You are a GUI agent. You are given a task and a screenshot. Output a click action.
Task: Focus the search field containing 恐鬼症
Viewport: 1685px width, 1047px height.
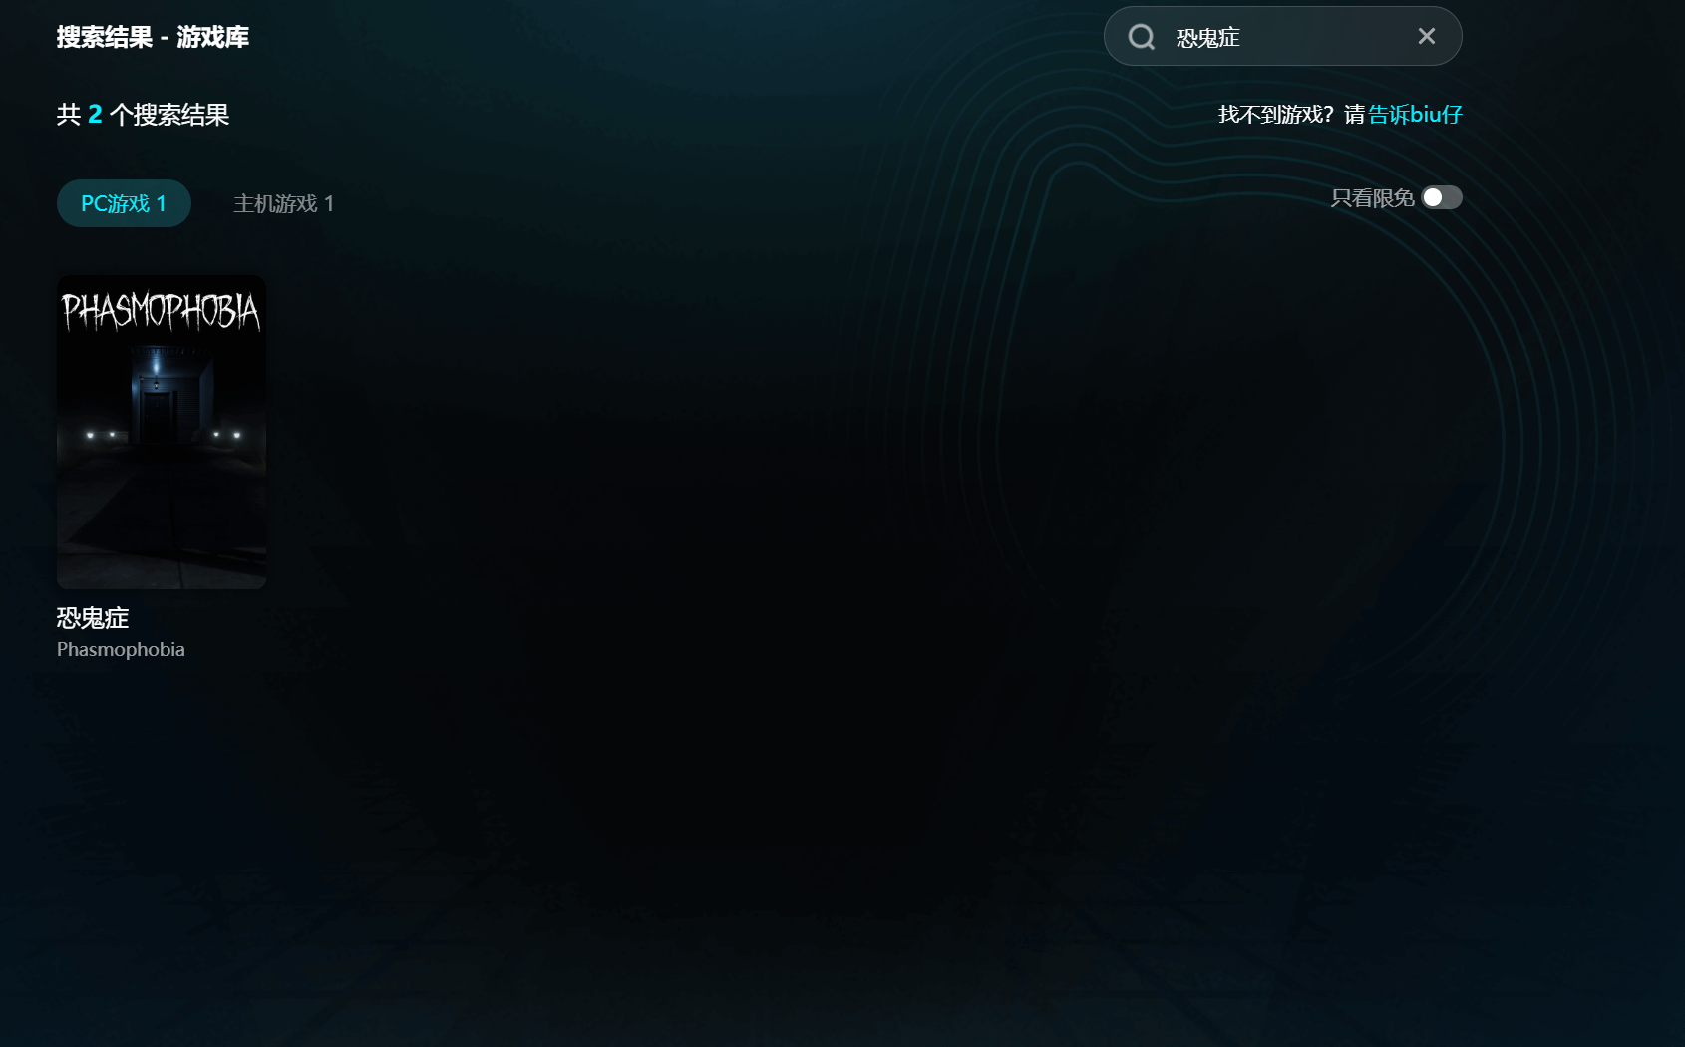click(x=1282, y=37)
